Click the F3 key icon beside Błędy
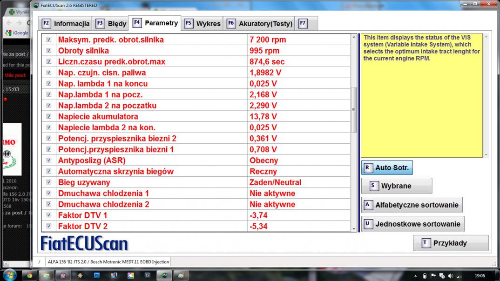500x281 pixels. click(x=100, y=23)
